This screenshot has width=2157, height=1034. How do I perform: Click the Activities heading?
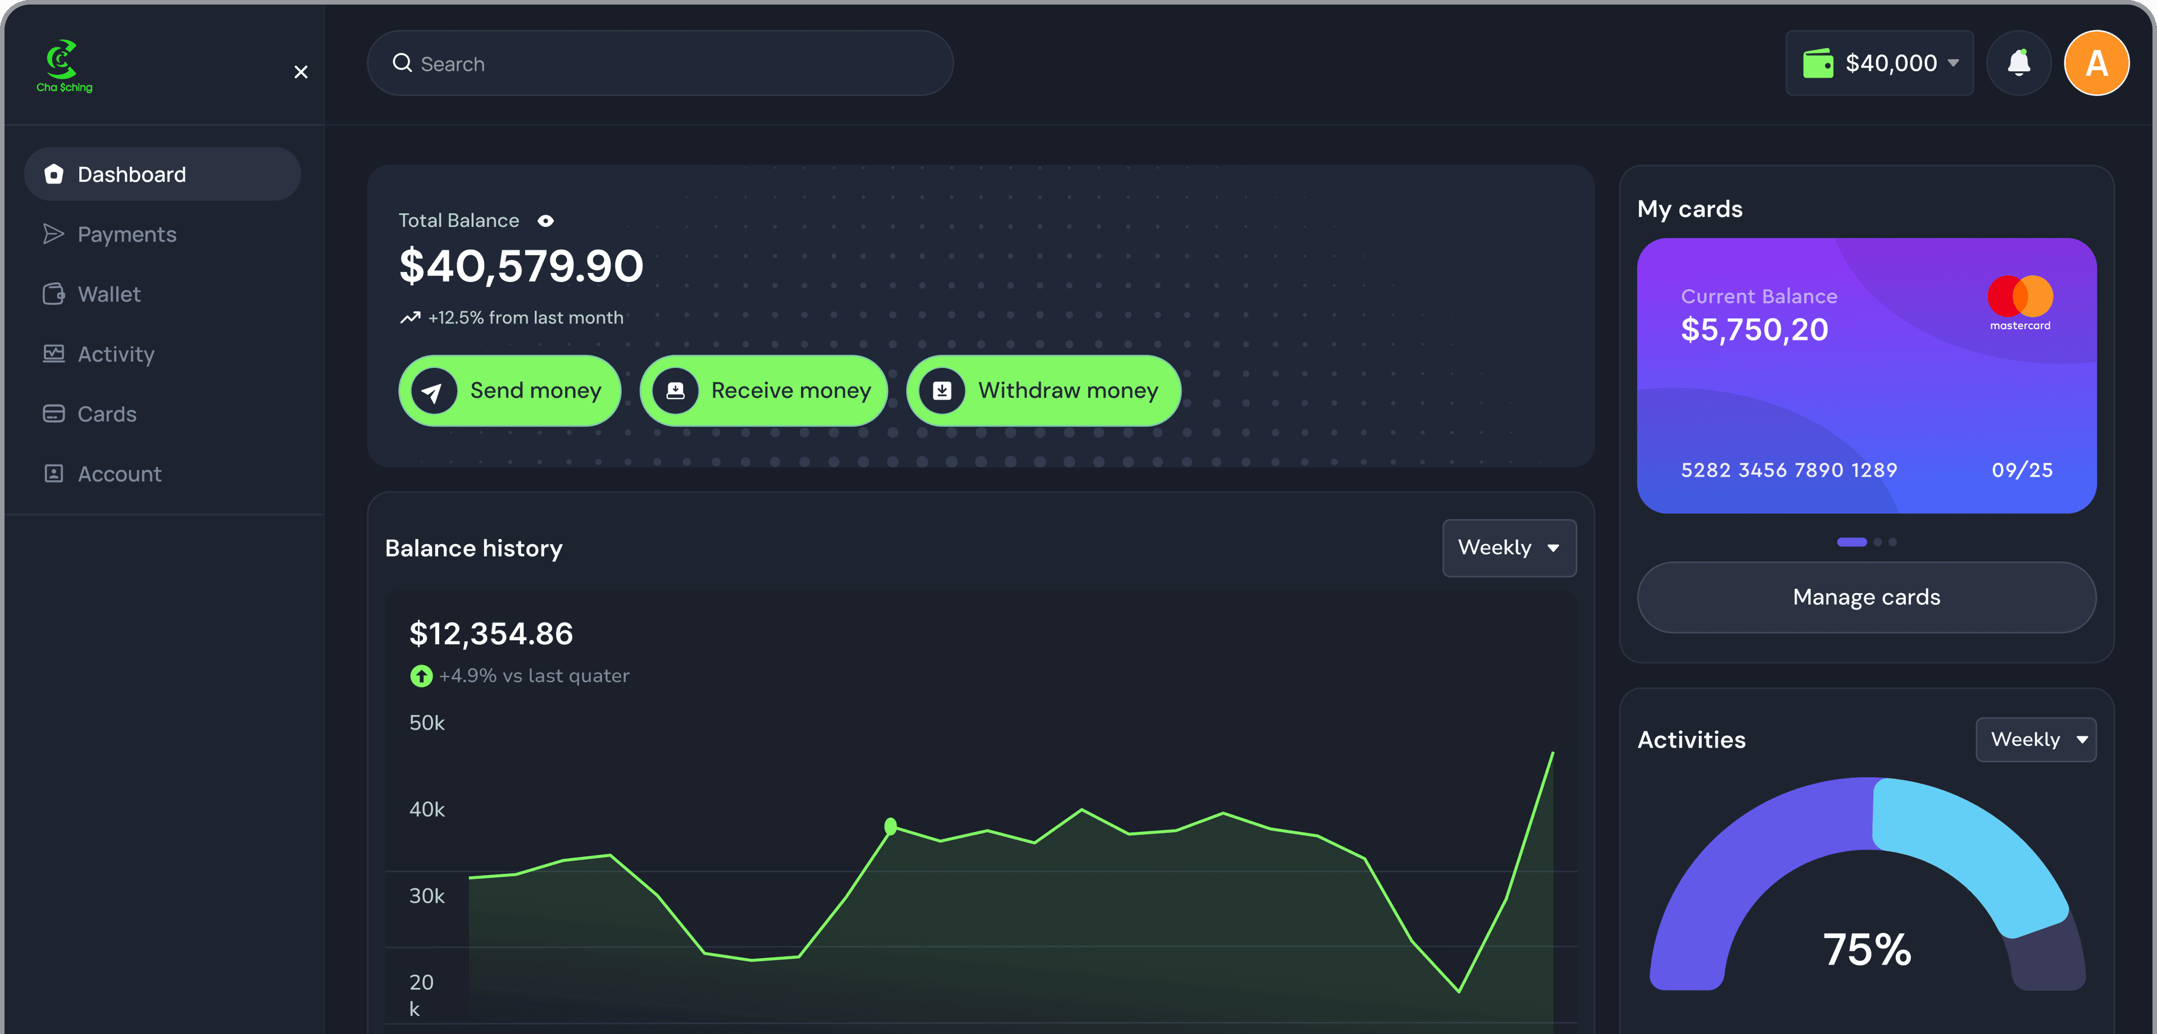[x=1691, y=740]
